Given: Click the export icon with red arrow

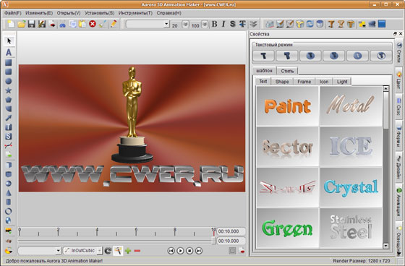Looking at the screenshot, I should pyautogui.click(x=52, y=24).
